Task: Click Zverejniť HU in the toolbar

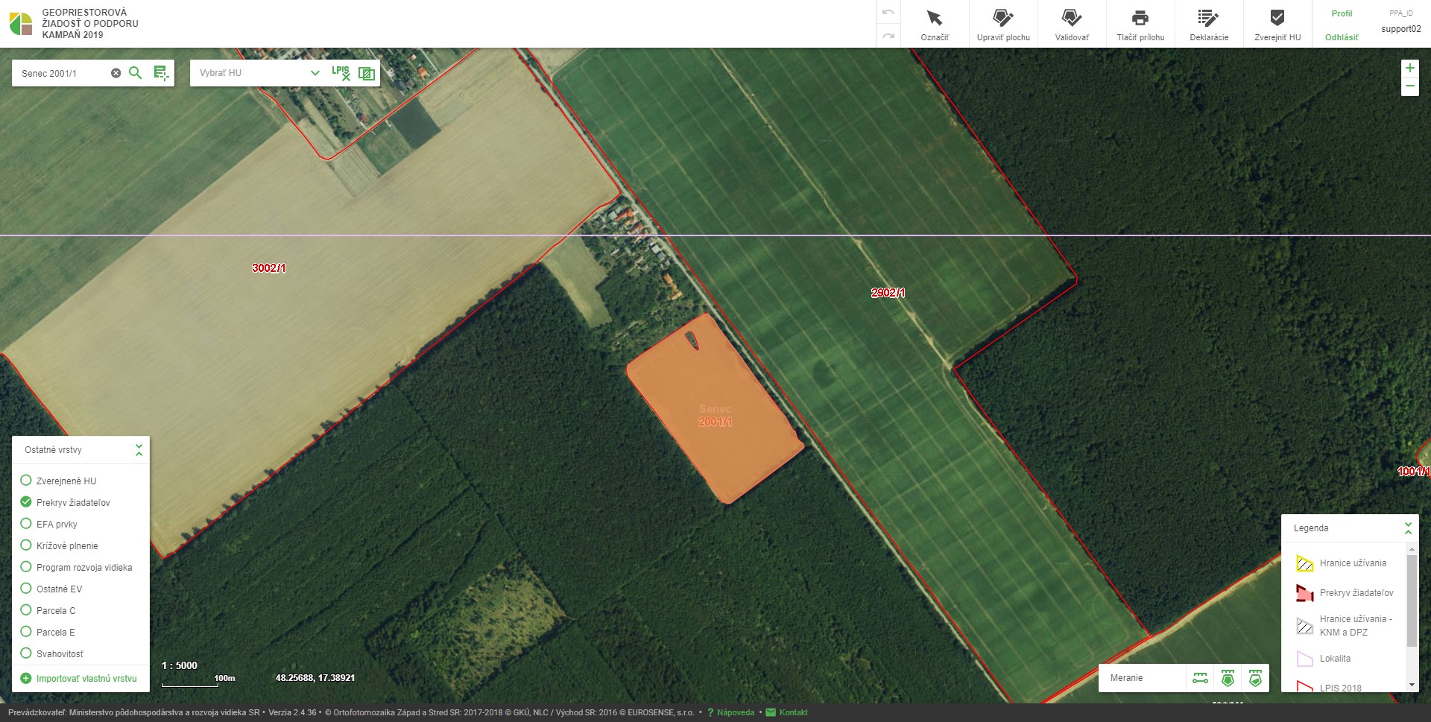Action: pos(1277,24)
